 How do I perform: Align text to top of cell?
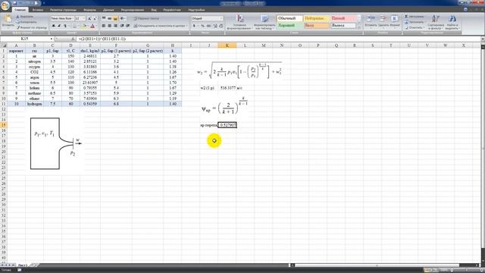[104, 18]
